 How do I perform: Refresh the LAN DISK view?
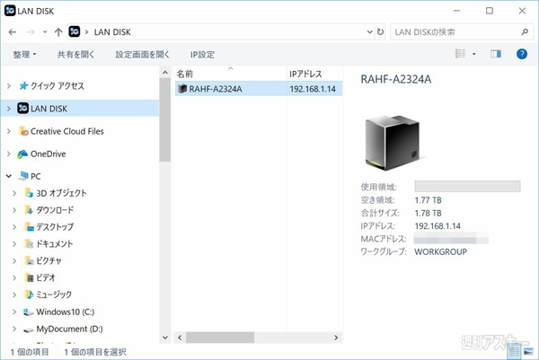coord(380,32)
